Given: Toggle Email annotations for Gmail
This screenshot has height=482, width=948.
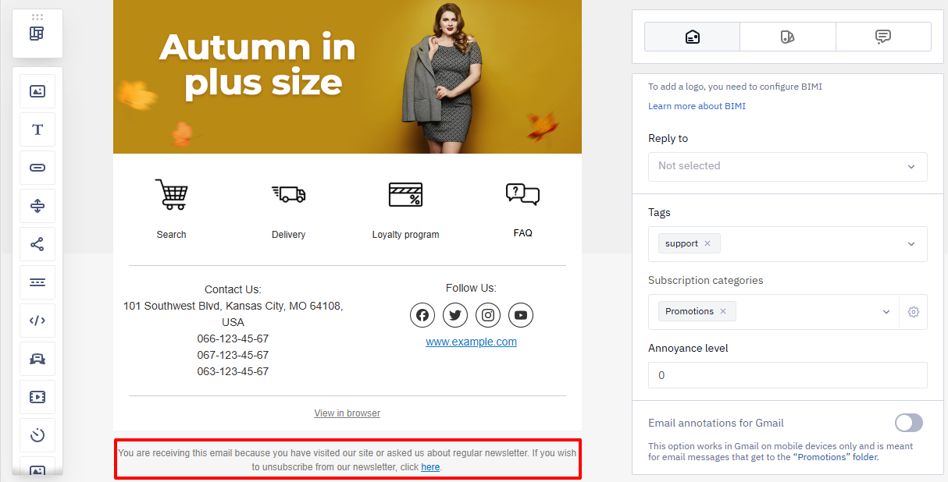Looking at the screenshot, I should point(909,423).
